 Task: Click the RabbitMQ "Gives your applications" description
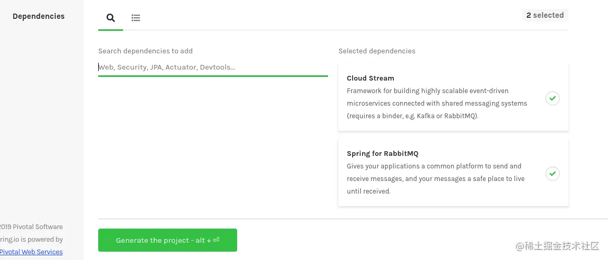435,178
